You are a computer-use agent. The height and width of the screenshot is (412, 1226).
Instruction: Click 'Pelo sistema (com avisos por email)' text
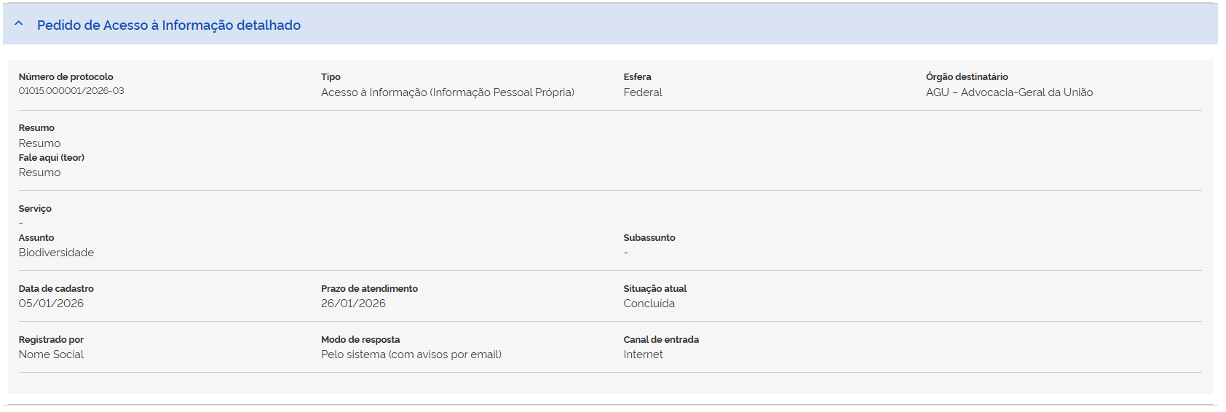[x=411, y=354]
